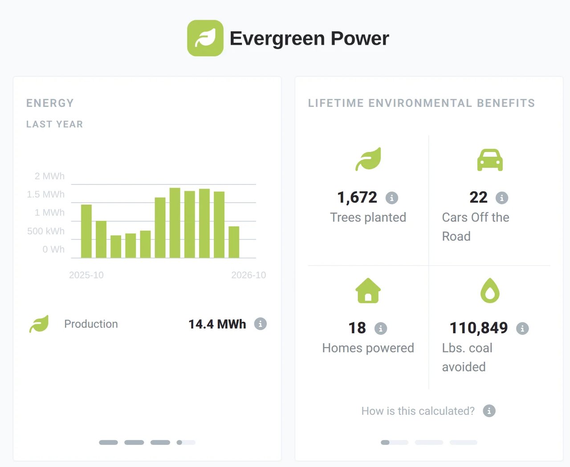Click the Production leaf icon
Viewport: 570px width, 467px height.
click(39, 324)
